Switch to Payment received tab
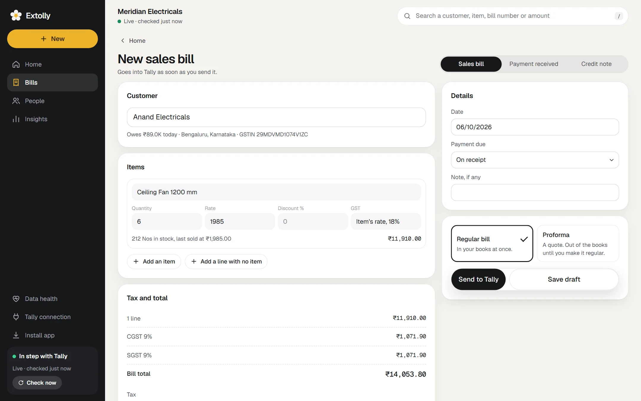 (534, 64)
